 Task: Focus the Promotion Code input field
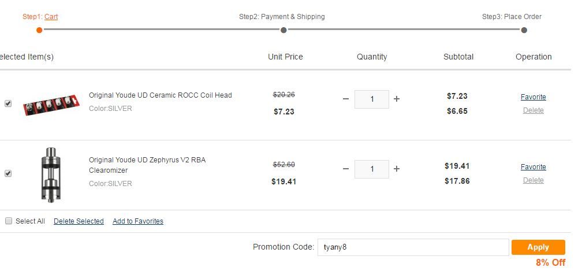point(413,247)
